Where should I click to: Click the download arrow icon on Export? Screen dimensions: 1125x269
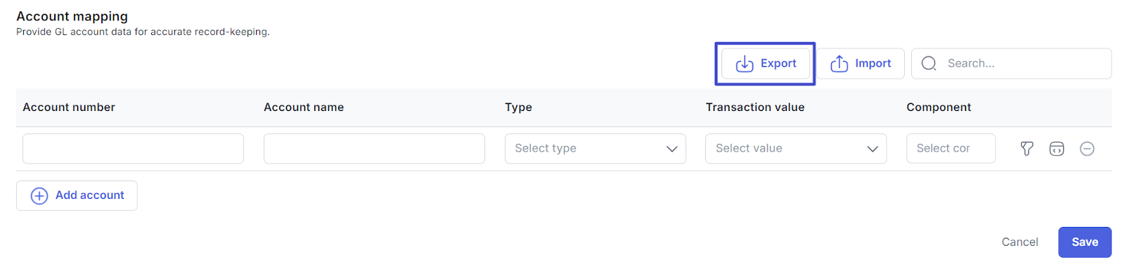(x=745, y=64)
